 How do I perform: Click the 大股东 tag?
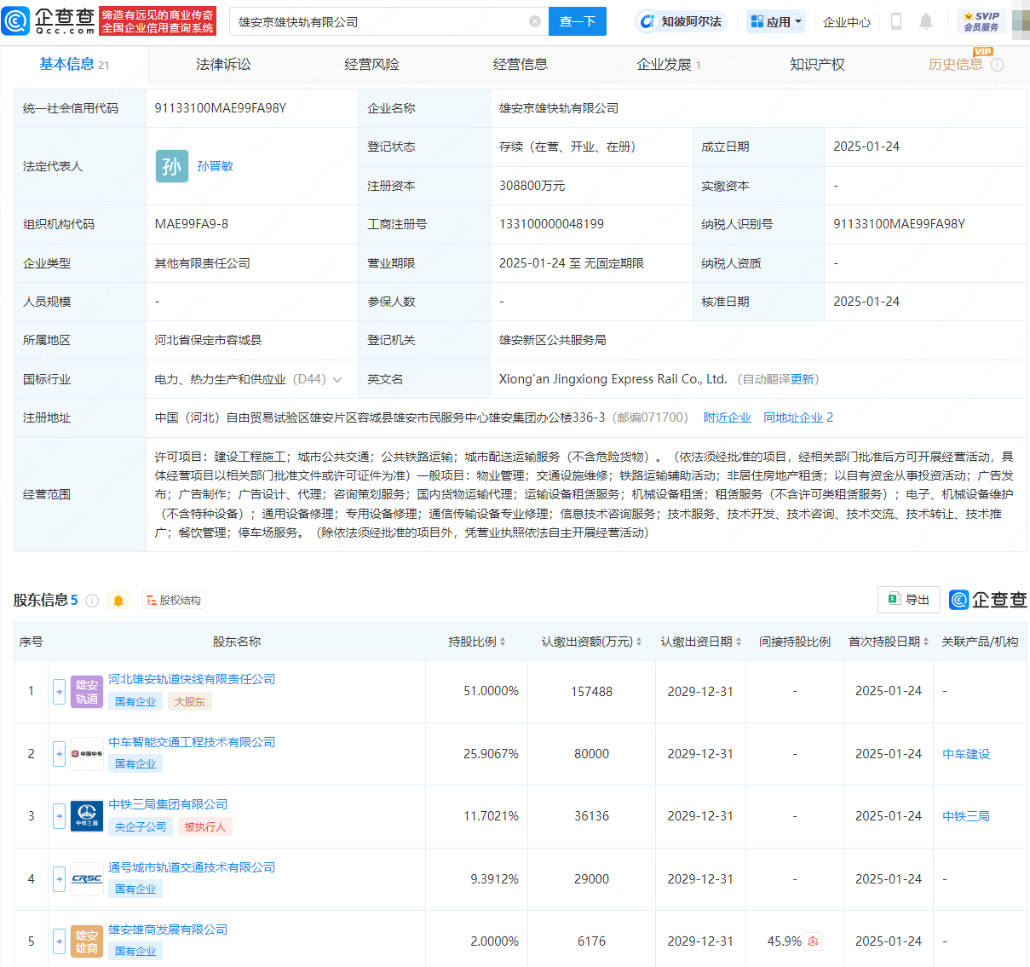tap(190, 701)
